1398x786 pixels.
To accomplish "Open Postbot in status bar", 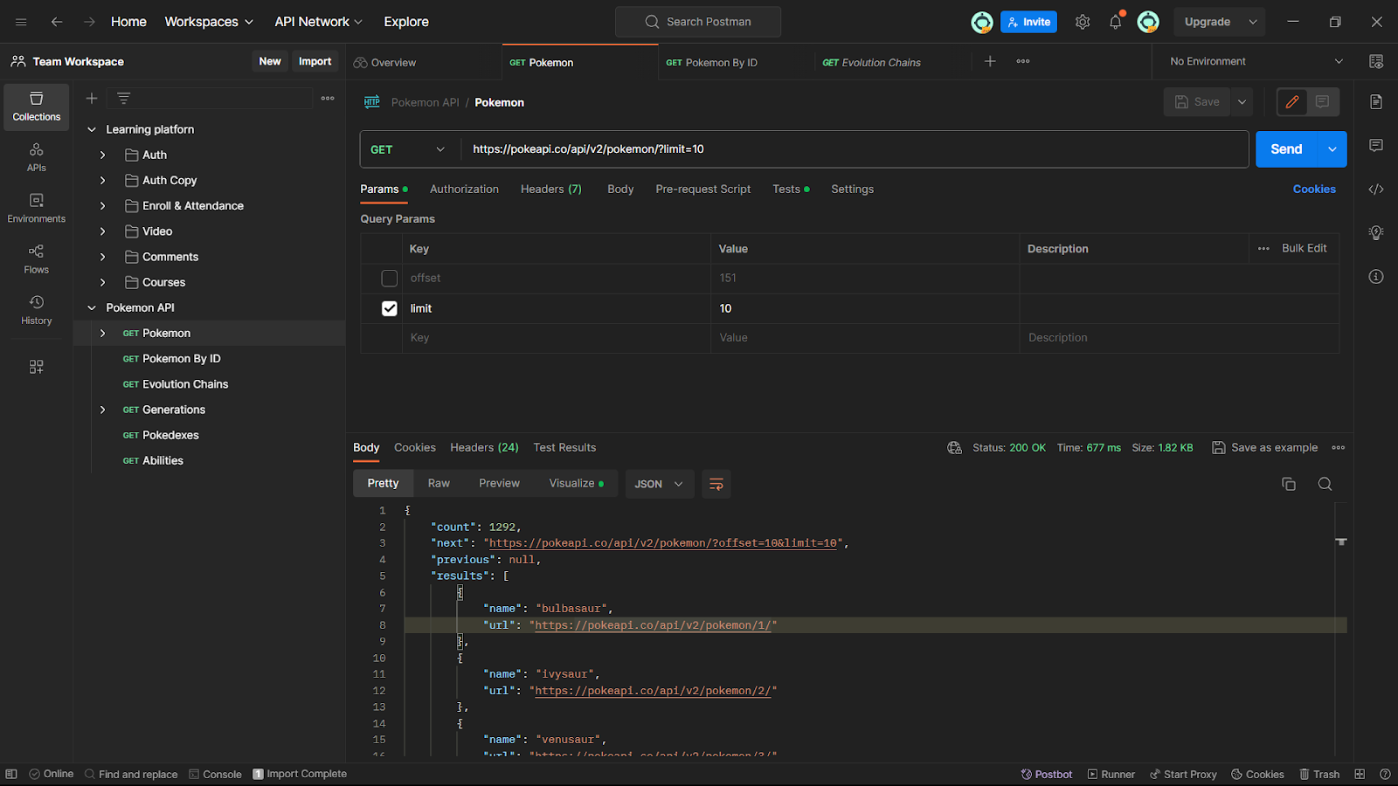I will (x=1047, y=775).
